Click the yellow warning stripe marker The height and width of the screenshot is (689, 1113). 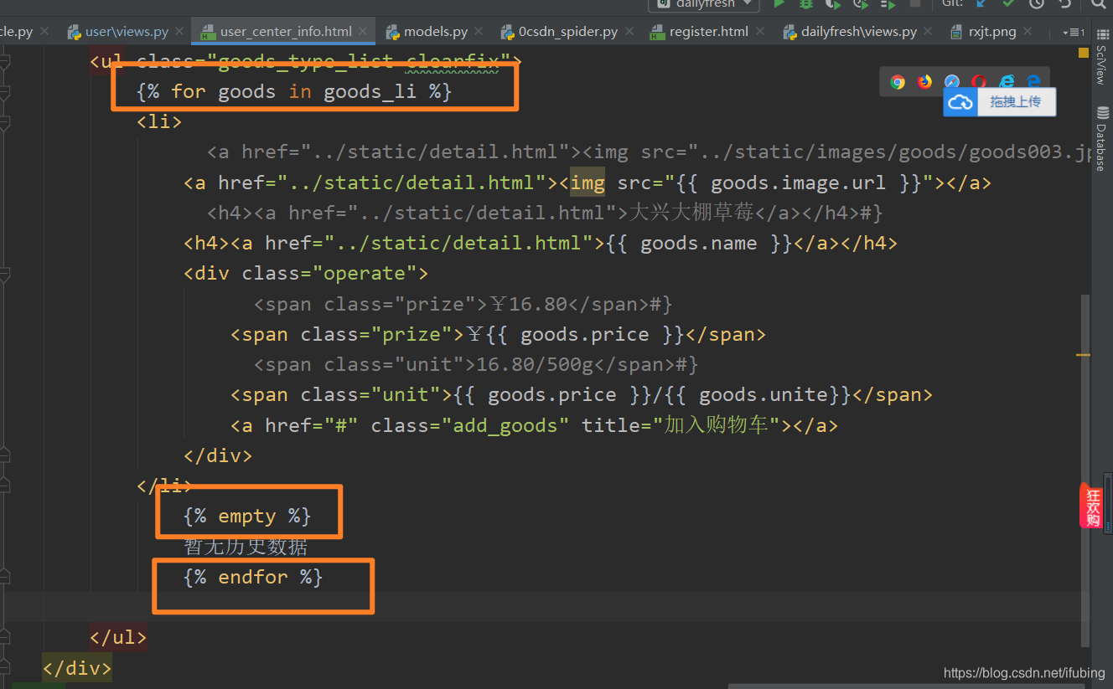coord(1084,355)
